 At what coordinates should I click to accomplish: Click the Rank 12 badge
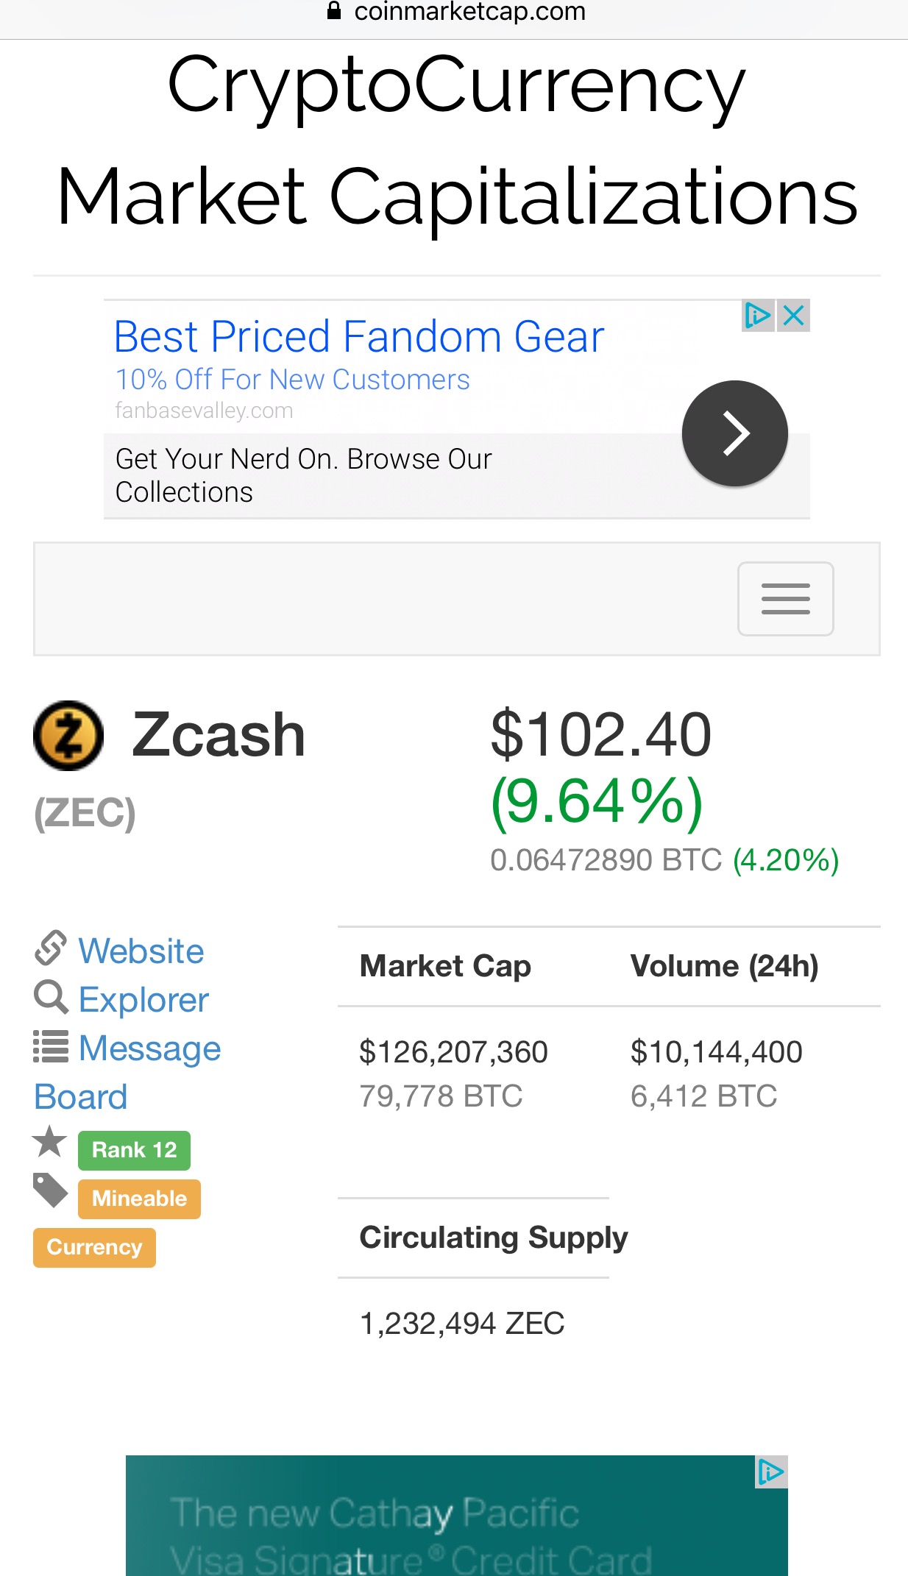point(134,1150)
